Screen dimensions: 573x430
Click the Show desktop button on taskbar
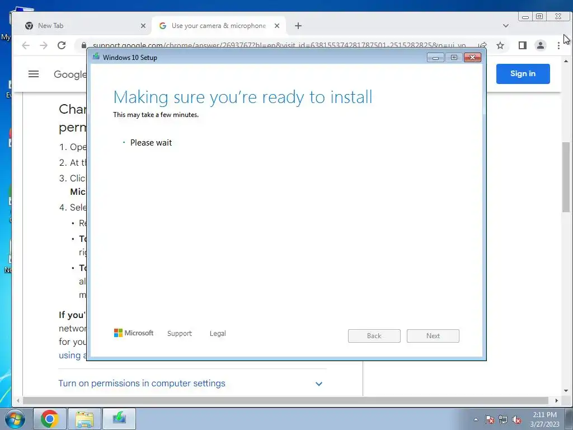[x=569, y=419]
